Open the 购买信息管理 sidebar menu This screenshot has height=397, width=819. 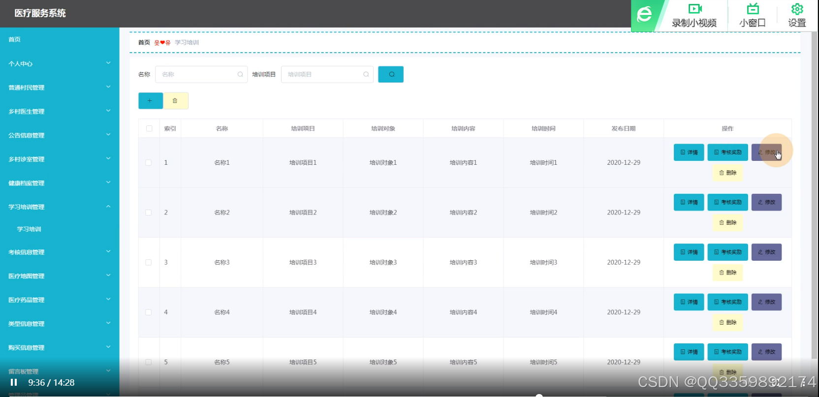click(60, 347)
